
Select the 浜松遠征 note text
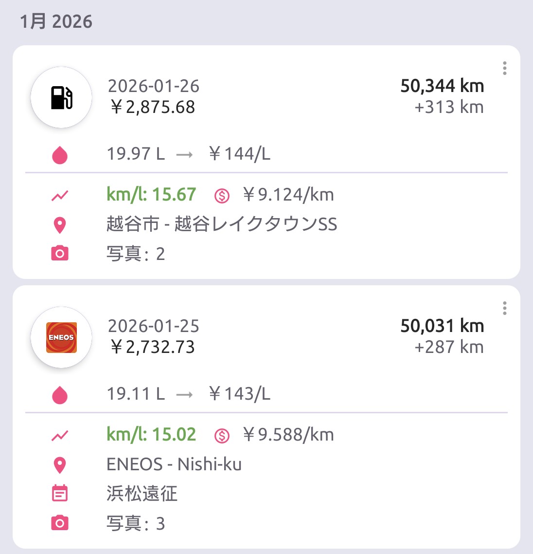point(142,494)
